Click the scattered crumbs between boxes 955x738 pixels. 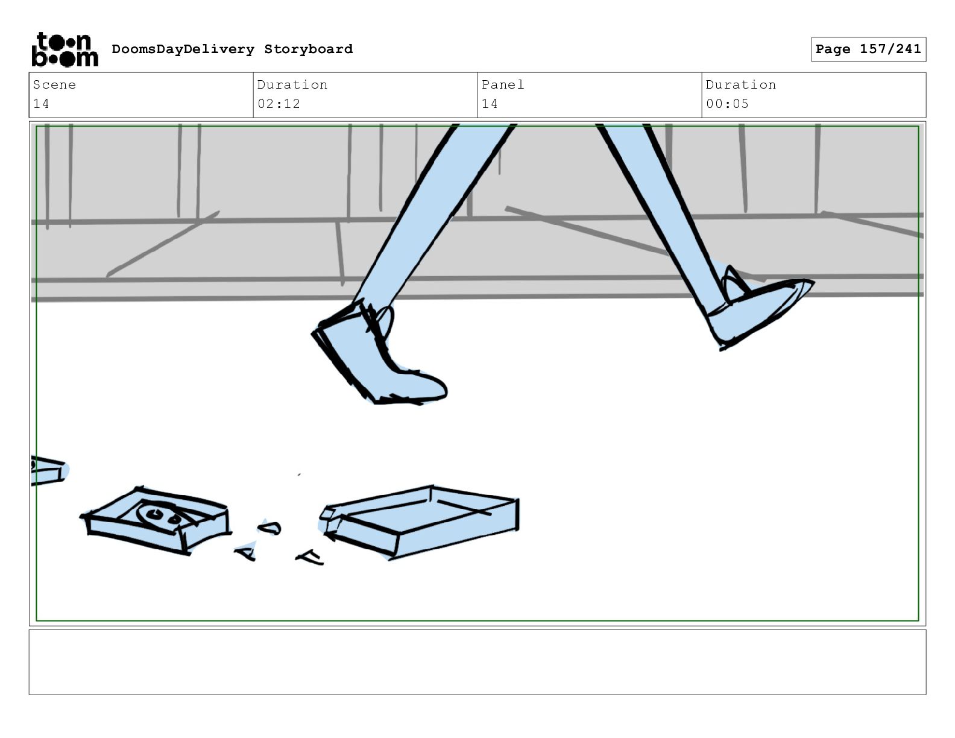[277, 543]
